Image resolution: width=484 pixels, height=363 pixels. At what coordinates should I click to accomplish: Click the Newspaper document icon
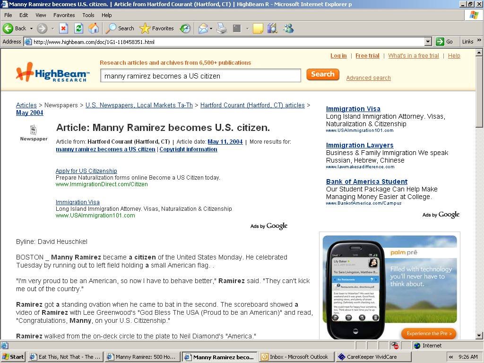pos(34,130)
